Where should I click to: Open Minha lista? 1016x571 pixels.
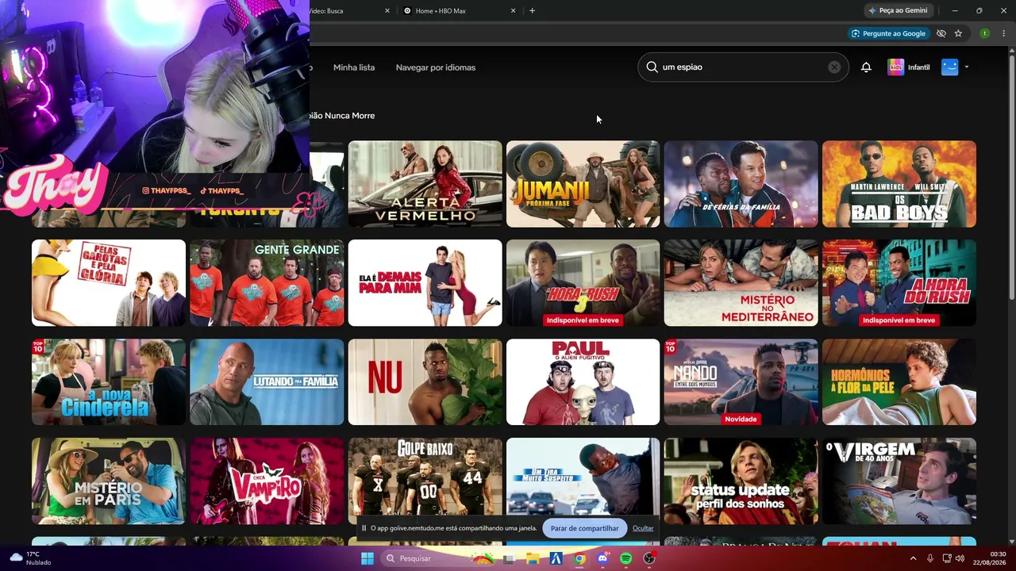point(354,67)
